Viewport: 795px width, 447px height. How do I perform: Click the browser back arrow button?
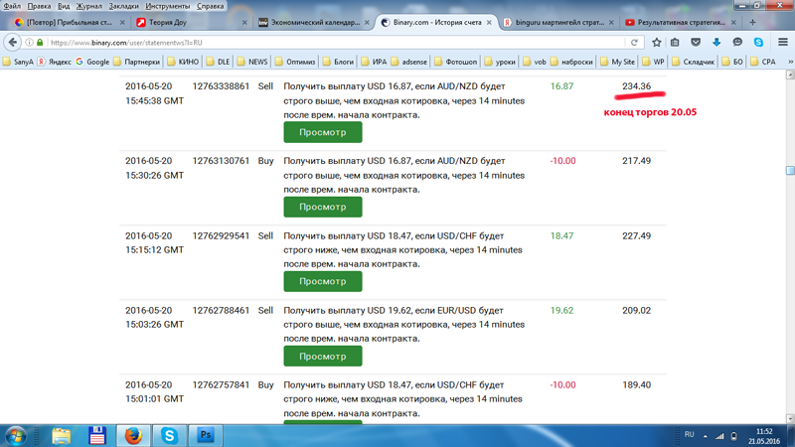coord(13,43)
